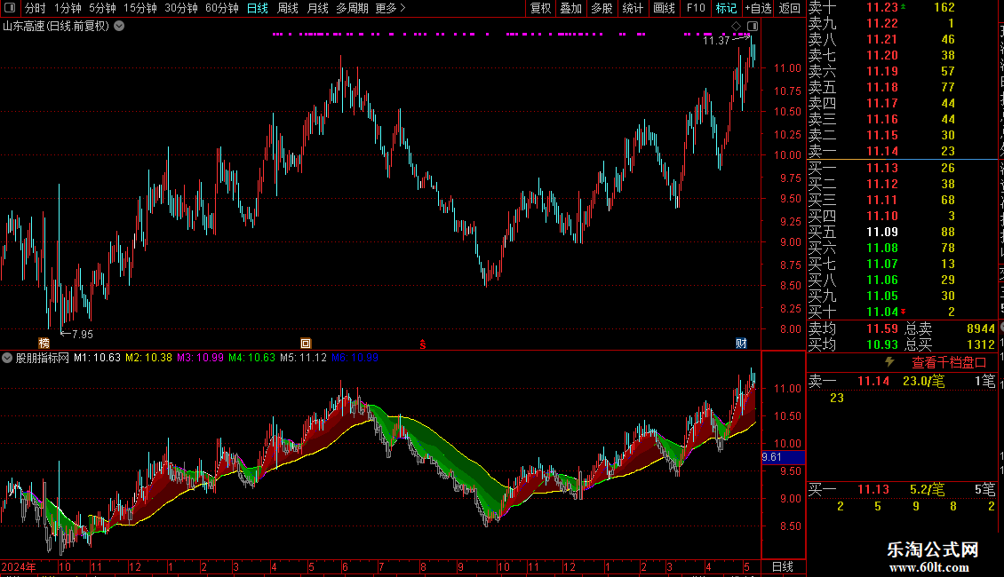Click the 7.95 low price label

click(x=82, y=334)
